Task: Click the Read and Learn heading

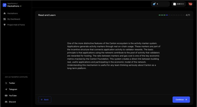Action: coord(47,15)
